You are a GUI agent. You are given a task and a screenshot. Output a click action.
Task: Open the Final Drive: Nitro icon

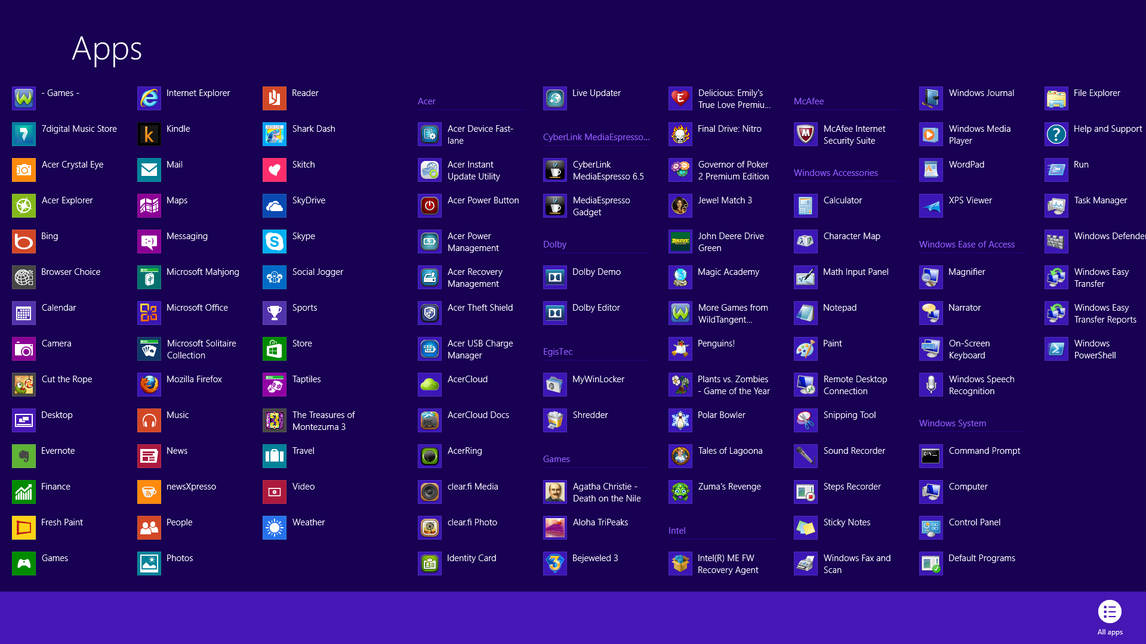(680, 134)
